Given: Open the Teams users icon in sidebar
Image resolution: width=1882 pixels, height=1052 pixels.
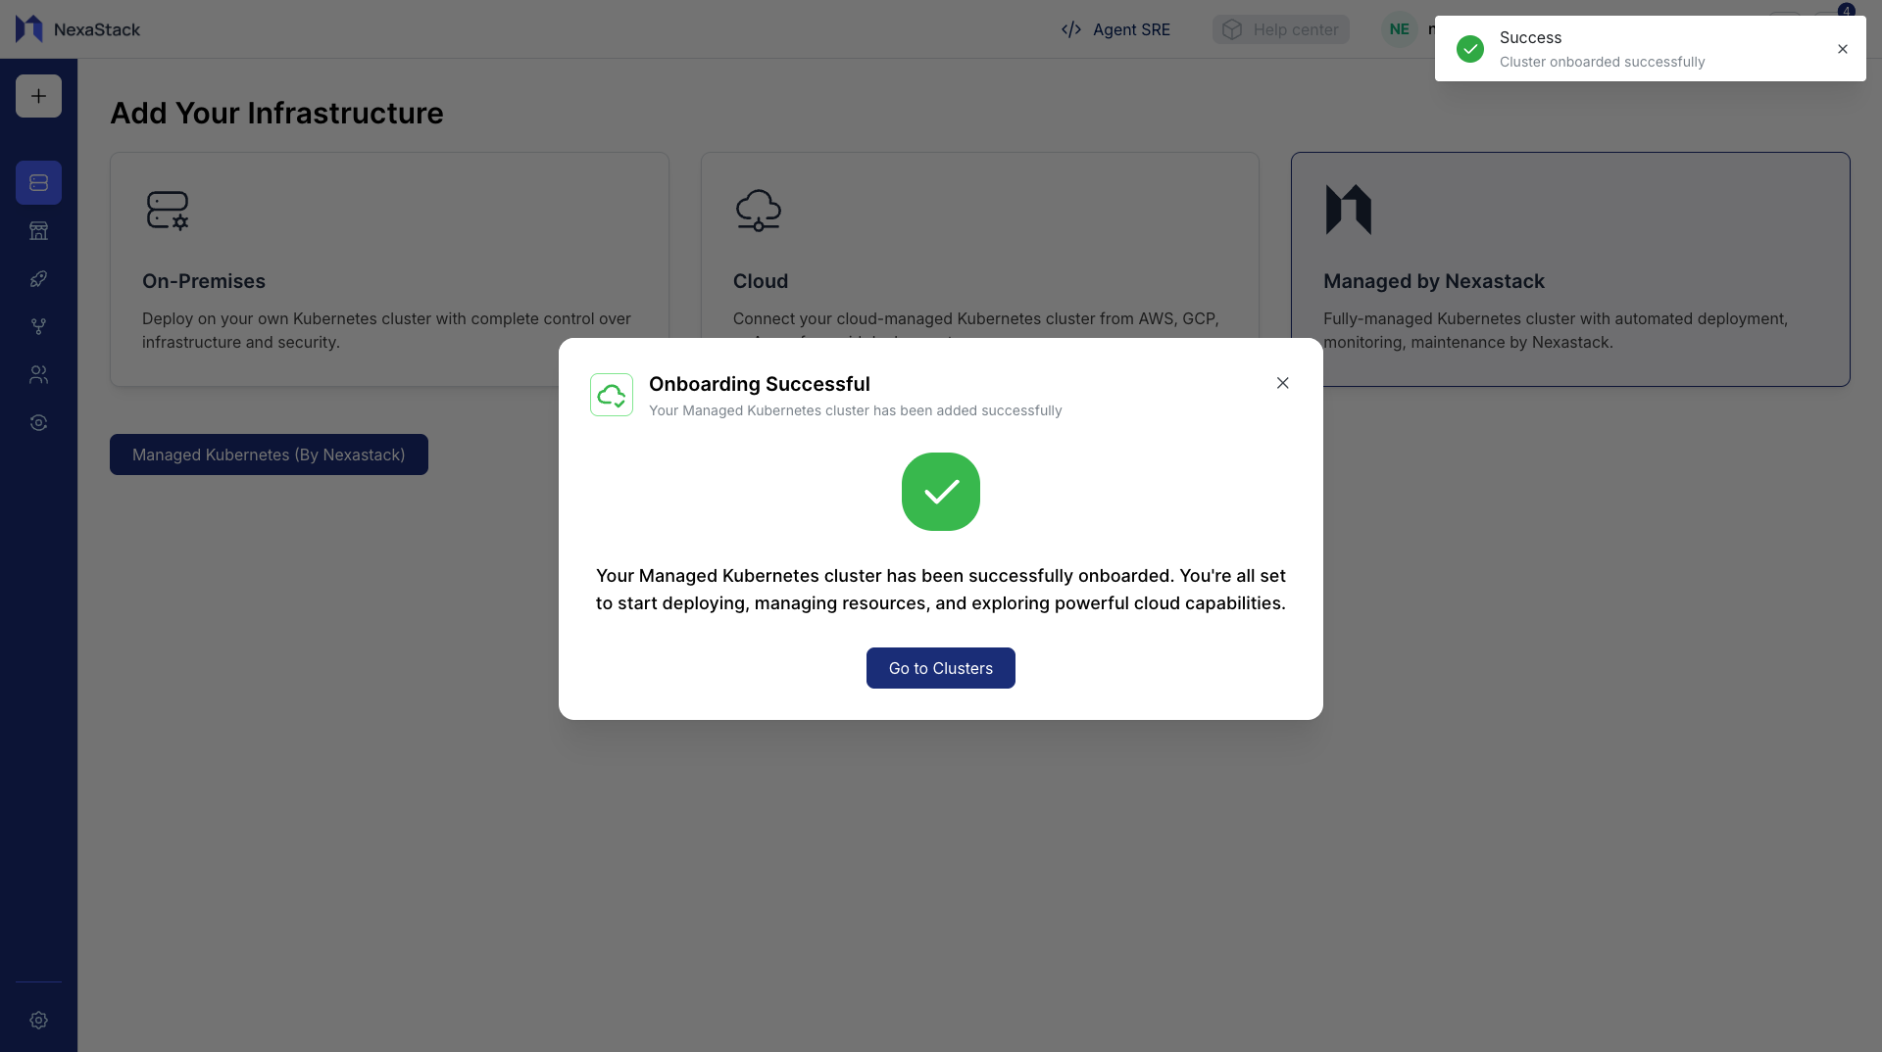Looking at the screenshot, I should point(38,374).
